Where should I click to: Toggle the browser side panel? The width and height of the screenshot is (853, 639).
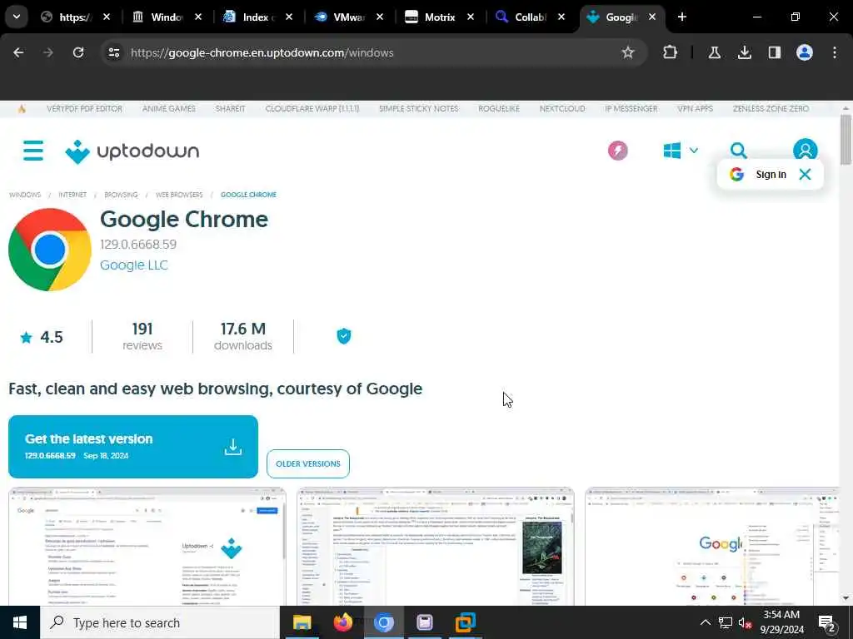(x=775, y=52)
